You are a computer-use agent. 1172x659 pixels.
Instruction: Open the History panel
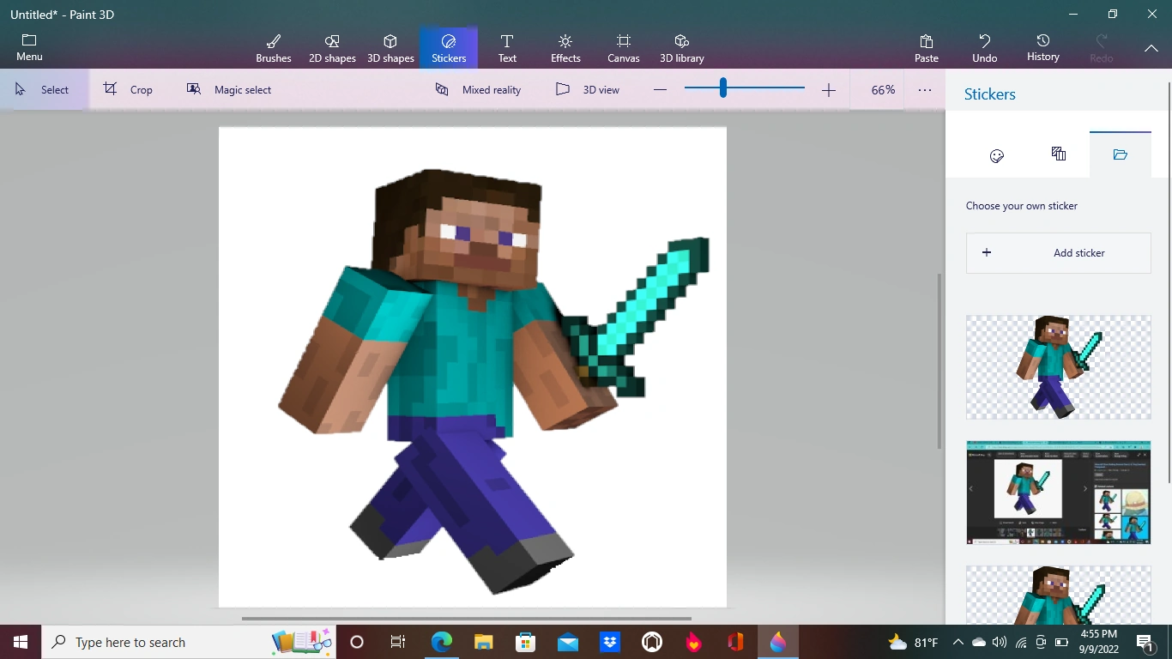coord(1042,47)
